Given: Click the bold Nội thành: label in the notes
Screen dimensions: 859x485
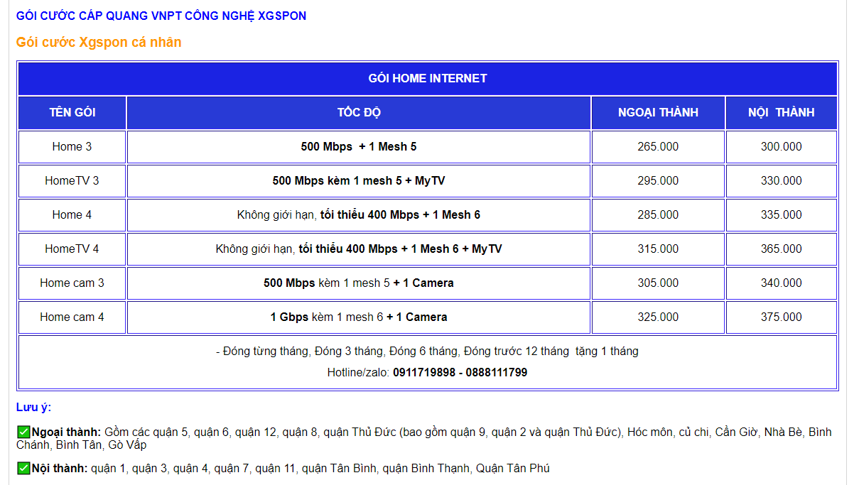Looking at the screenshot, I should point(60,468).
